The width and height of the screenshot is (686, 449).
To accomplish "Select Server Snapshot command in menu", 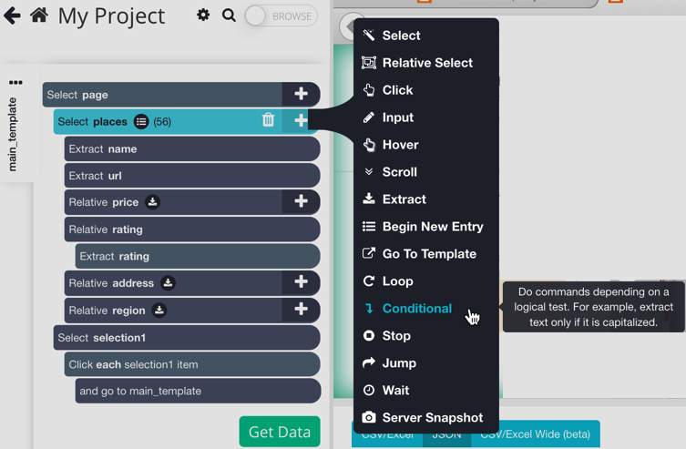I will pyautogui.click(x=432, y=418).
